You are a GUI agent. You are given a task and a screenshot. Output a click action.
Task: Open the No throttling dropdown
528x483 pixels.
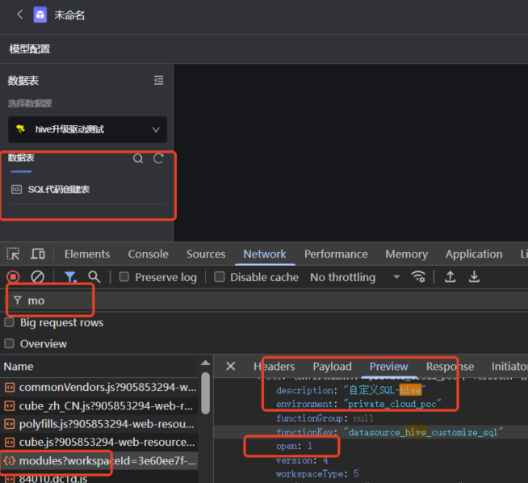[x=355, y=277]
